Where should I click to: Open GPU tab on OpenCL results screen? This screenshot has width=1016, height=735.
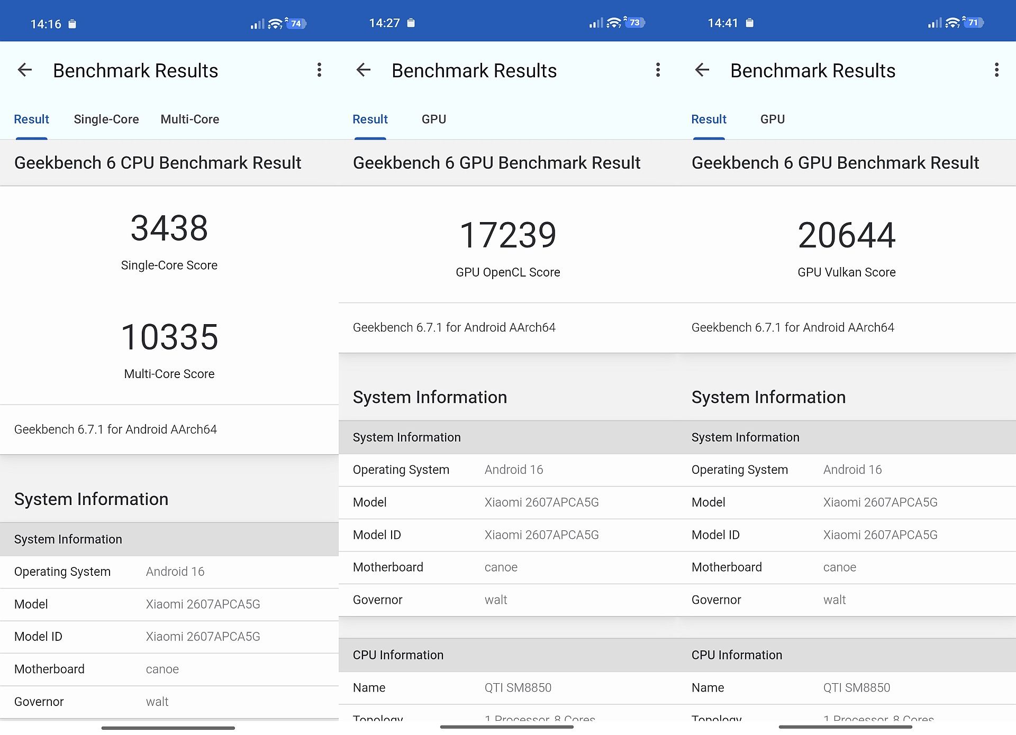coord(434,120)
